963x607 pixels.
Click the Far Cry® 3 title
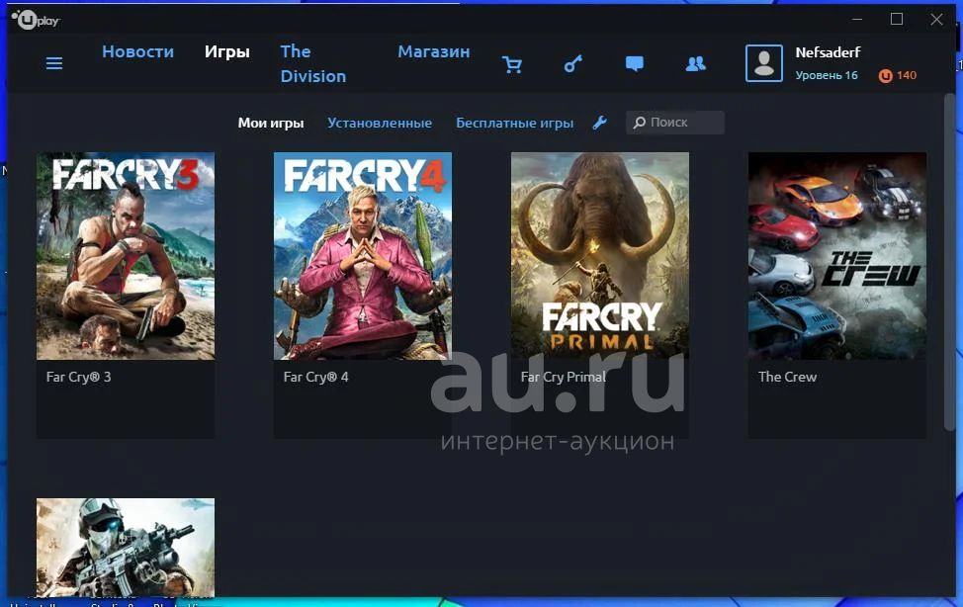pyautogui.click(x=79, y=378)
